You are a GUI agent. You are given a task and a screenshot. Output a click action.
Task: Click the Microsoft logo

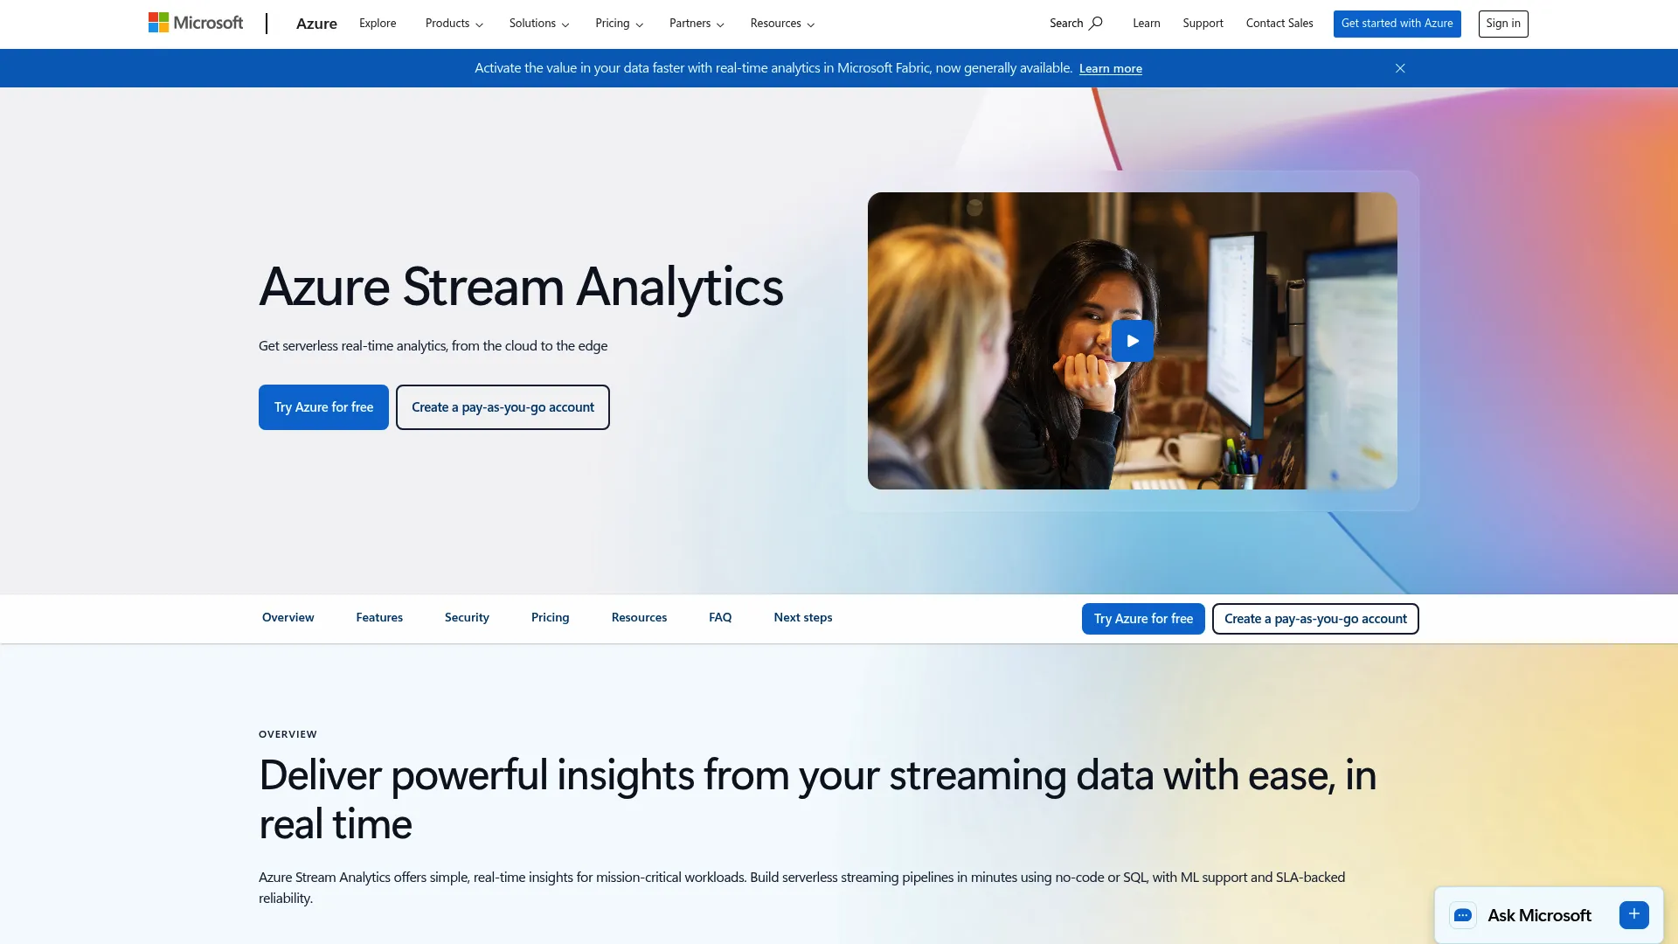coord(196,23)
